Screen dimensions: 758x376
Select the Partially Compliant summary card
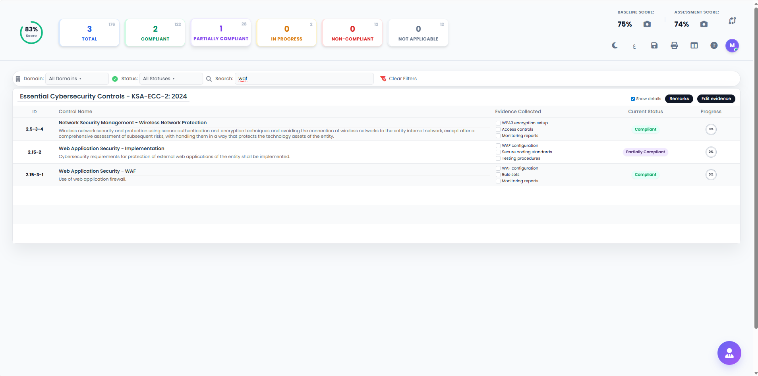tap(221, 33)
